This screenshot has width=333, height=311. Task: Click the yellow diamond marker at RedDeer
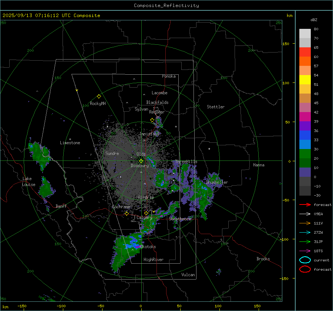tap(152, 120)
